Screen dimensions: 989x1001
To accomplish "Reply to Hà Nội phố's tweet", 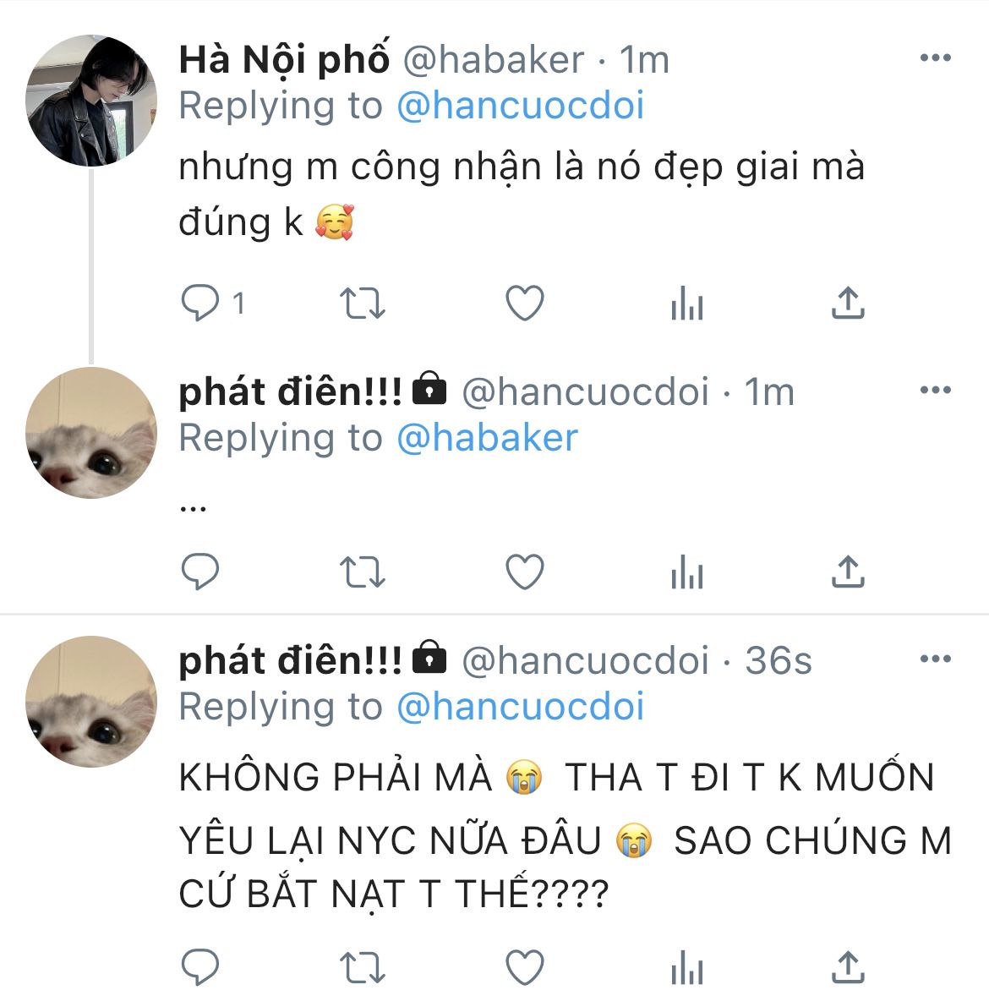I will (200, 303).
